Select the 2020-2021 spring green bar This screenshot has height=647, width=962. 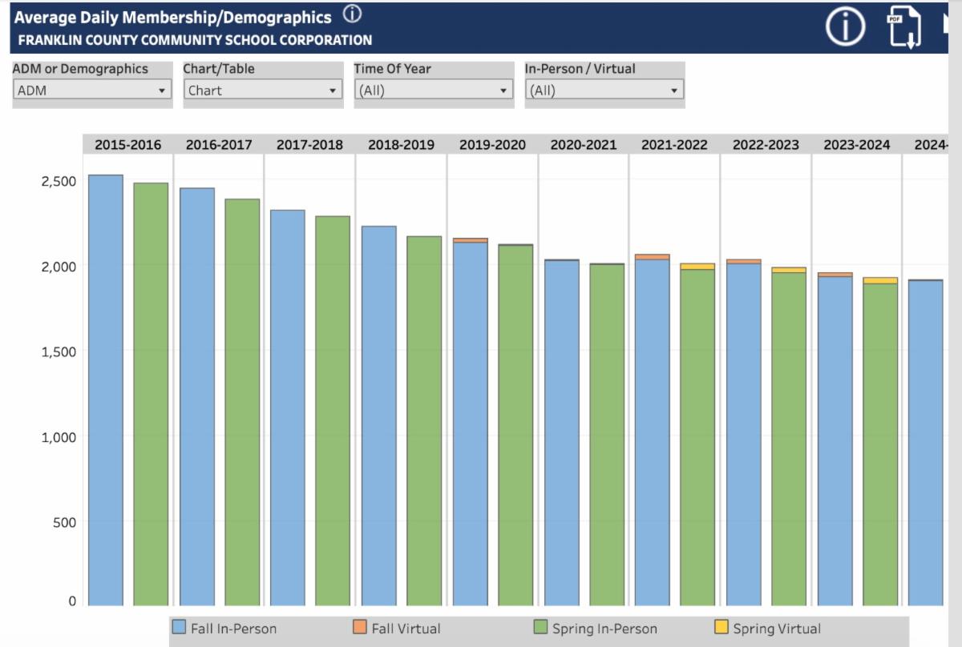[607, 435]
